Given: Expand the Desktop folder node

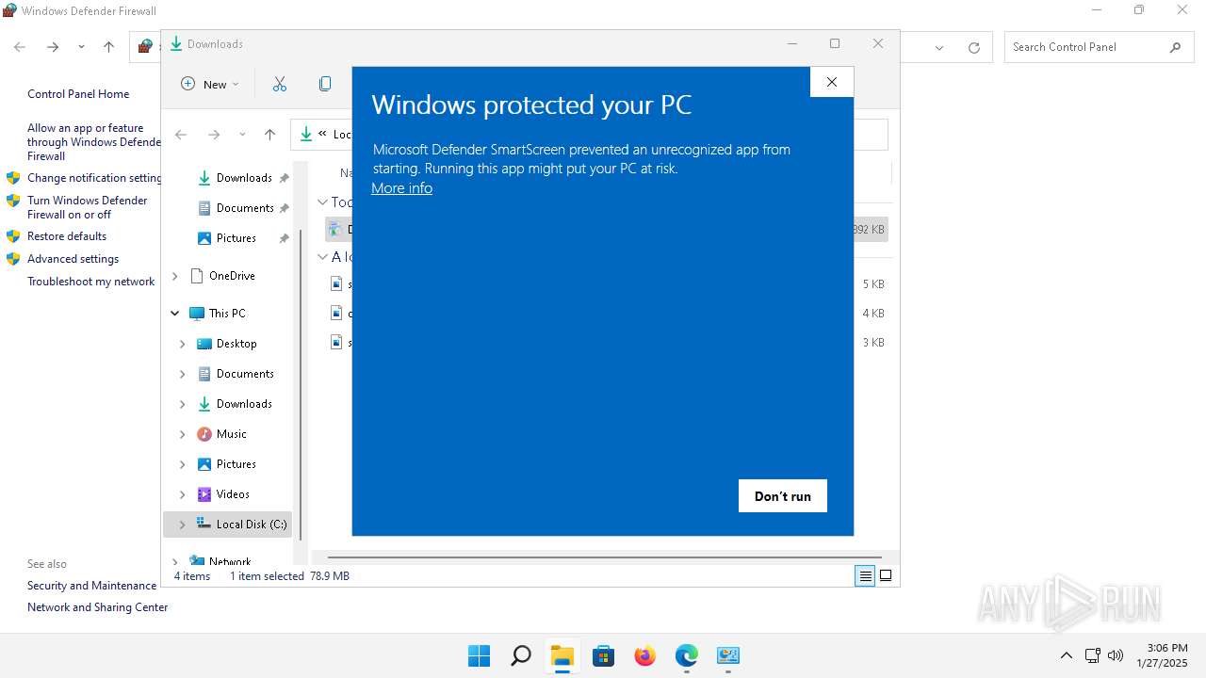Looking at the screenshot, I should pyautogui.click(x=183, y=344).
